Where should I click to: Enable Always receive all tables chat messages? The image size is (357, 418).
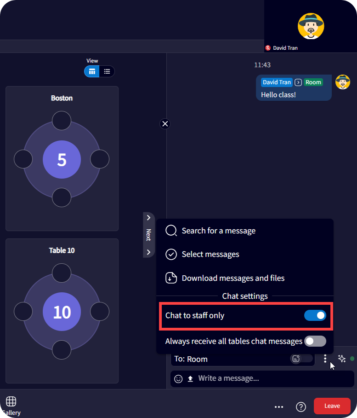(x=315, y=341)
